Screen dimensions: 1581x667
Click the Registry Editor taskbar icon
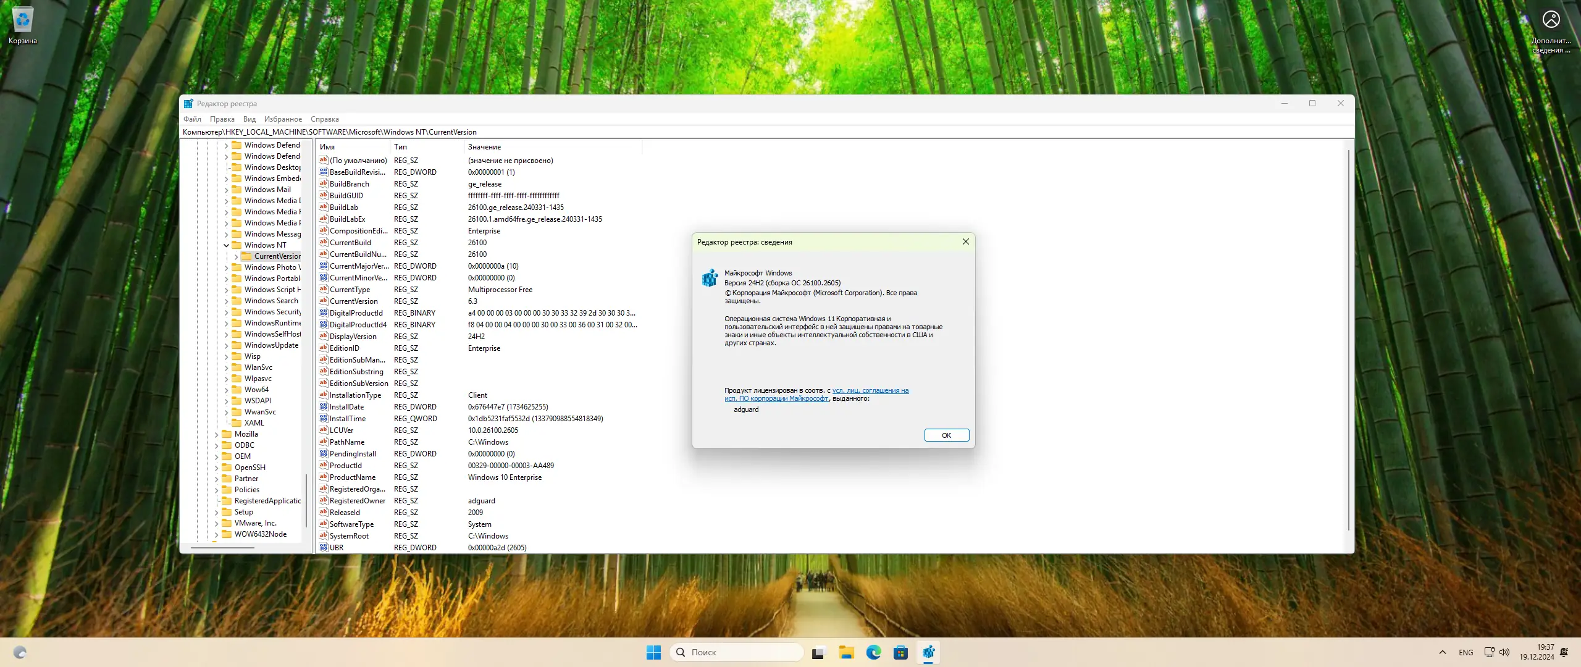tap(928, 652)
